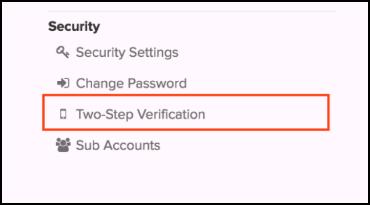Open Two-Step Verification settings
Viewport: 370px width, 205px height.
[140, 114]
